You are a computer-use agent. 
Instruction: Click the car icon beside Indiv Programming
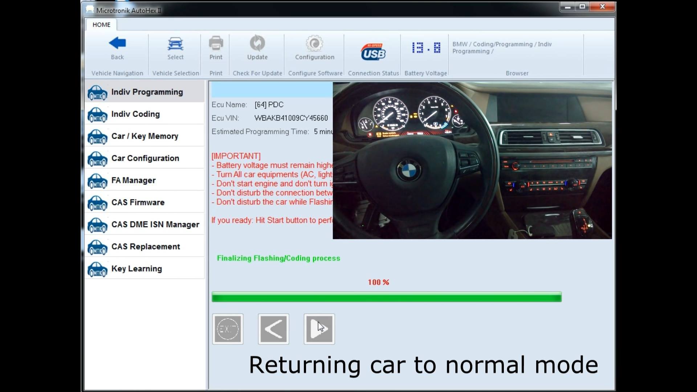pos(97,93)
